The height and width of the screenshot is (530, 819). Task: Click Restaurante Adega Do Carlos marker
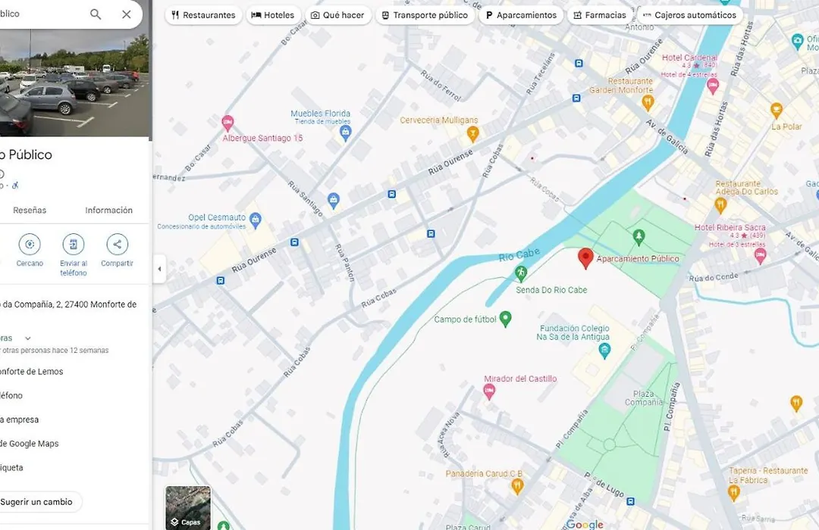pyautogui.click(x=721, y=205)
